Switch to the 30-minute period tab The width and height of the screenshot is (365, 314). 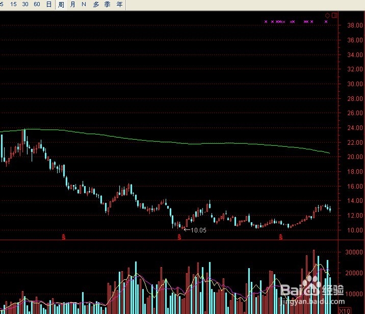(25, 4)
